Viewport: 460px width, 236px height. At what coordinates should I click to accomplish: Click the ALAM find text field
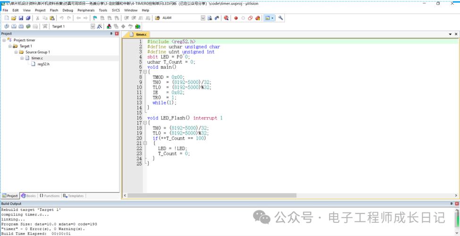[181, 18]
